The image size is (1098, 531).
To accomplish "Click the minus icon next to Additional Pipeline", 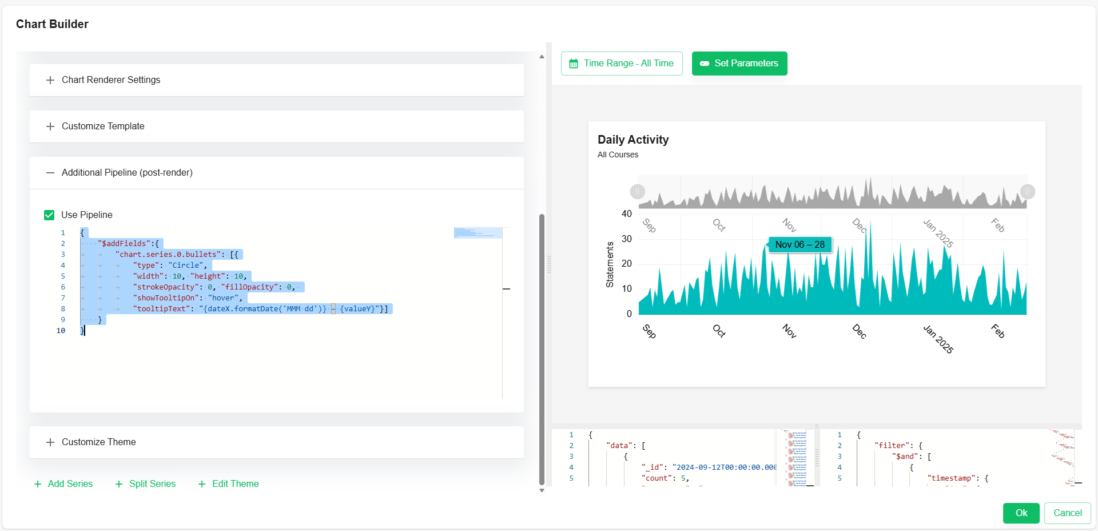I will [x=50, y=173].
